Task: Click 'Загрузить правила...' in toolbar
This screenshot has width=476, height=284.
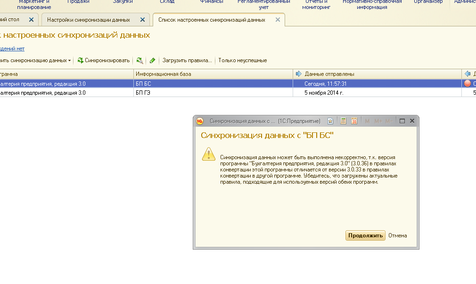Action: click(x=187, y=60)
